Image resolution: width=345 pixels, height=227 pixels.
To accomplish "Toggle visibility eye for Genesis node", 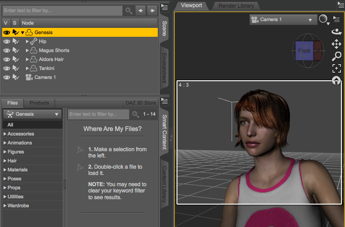I will 7,32.
